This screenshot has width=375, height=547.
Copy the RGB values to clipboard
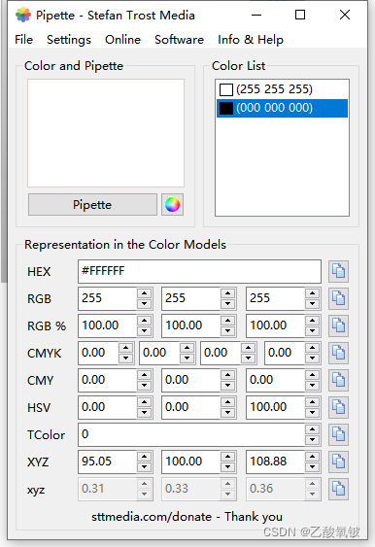point(338,298)
